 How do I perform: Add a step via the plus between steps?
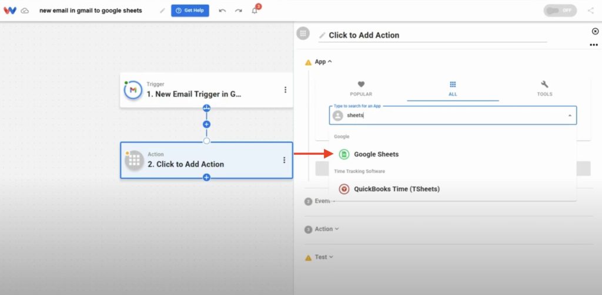click(206, 124)
